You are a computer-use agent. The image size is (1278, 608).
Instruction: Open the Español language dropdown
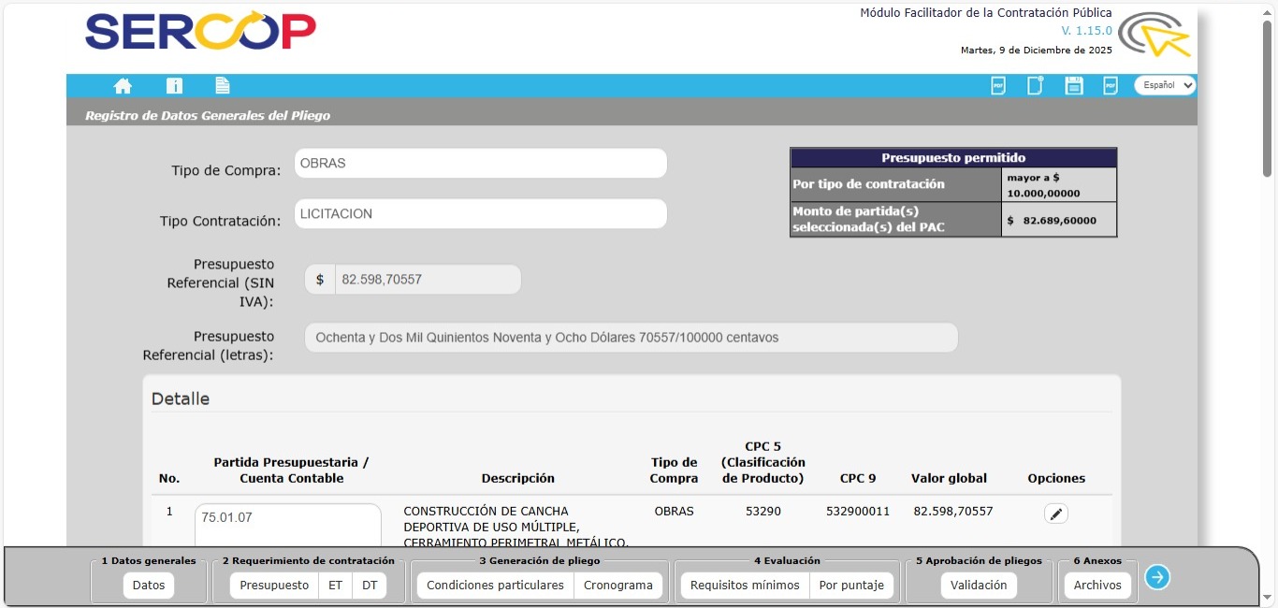(1165, 85)
